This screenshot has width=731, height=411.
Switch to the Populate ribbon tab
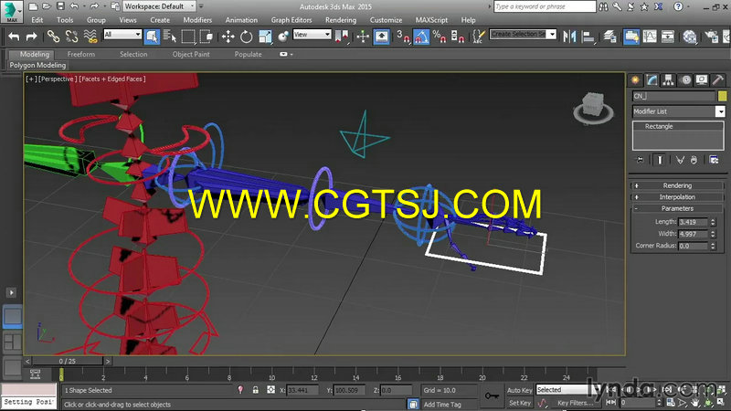point(248,54)
